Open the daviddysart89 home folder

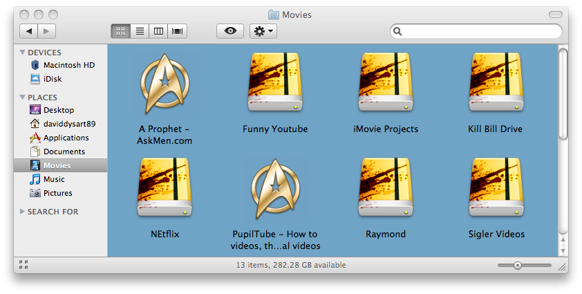[61, 124]
